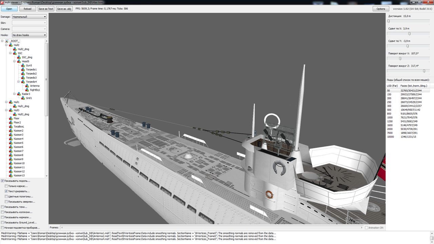Toggle the Animation ON checkbox

366,228
